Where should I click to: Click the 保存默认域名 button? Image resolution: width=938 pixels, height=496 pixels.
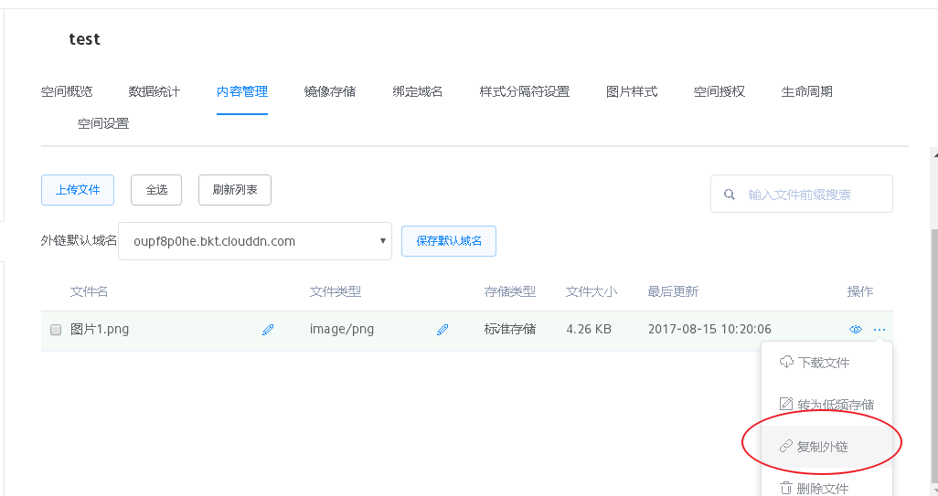(x=449, y=241)
